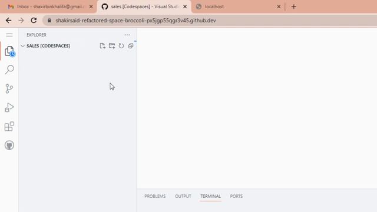Create a new folder in Explorer

pyautogui.click(x=112, y=46)
